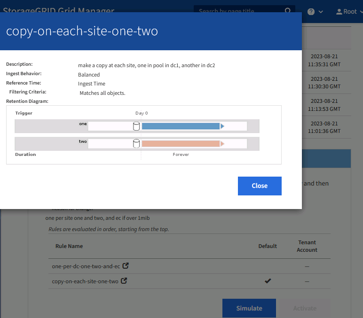
Task: Click the storage cylinder icon in row two
Action: (x=136, y=143)
